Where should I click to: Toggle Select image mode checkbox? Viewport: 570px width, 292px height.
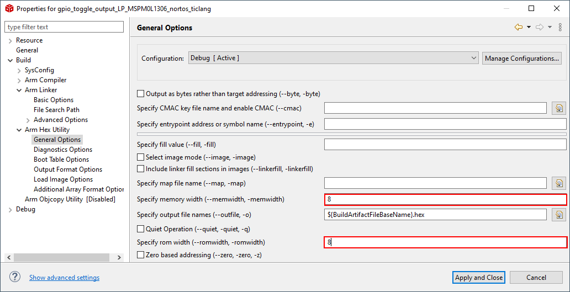point(141,157)
